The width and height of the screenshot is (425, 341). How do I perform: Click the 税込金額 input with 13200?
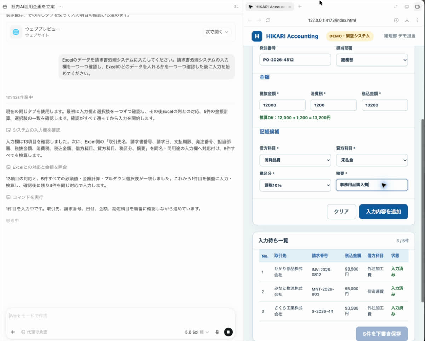coord(385,105)
